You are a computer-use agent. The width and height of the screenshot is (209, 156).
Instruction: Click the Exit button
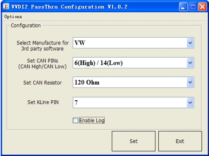tap(180, 141)
